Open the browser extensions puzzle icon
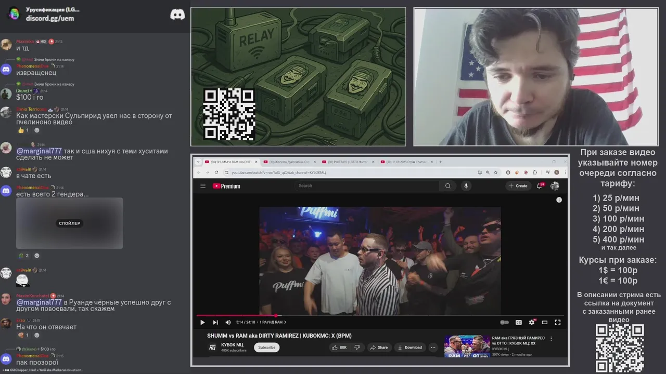 pyautogui.click(x=534, y=172)
